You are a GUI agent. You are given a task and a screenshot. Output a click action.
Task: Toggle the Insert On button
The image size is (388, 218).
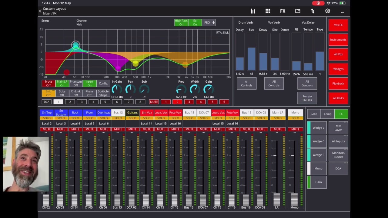pos(89,84)
